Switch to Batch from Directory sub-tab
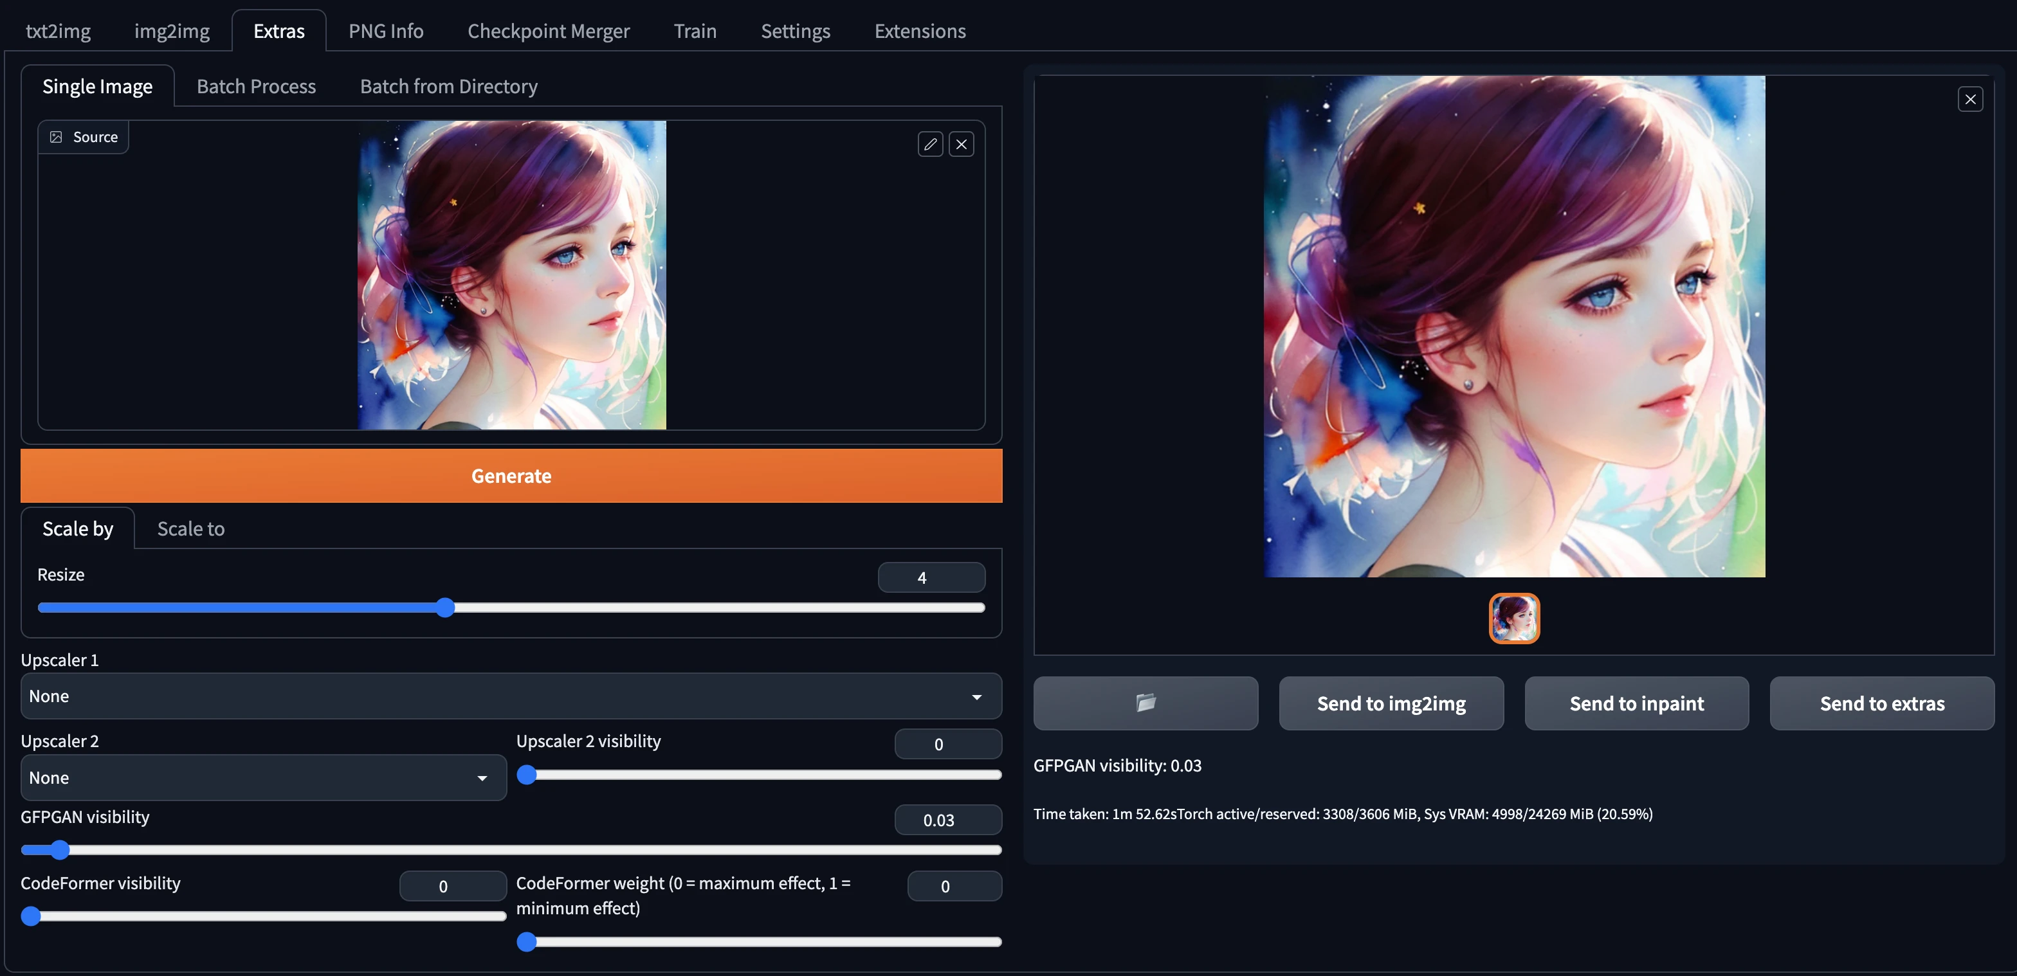The width and height of the screenshot is (2017, 976). [449, 86]
